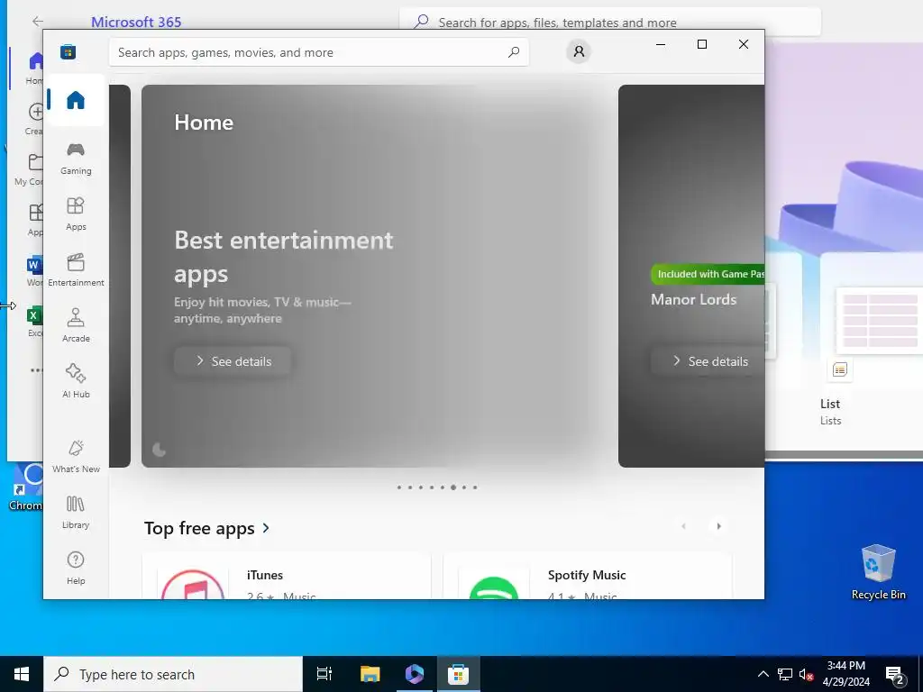Click the Manor Lords title text
The width and height of the screenshot is (923, 692).
(x=693, y=299)
